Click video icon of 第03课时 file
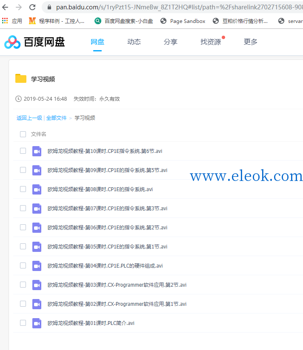303x350 pixels. [37, 285]
